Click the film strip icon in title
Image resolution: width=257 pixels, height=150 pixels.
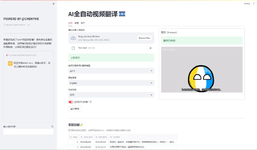pyautogui.click(x=122, y=14)
